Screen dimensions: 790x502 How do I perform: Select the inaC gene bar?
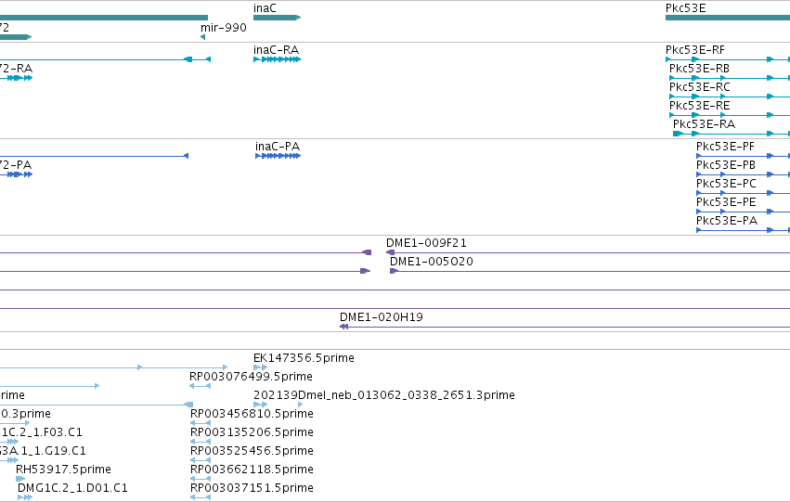278,18
